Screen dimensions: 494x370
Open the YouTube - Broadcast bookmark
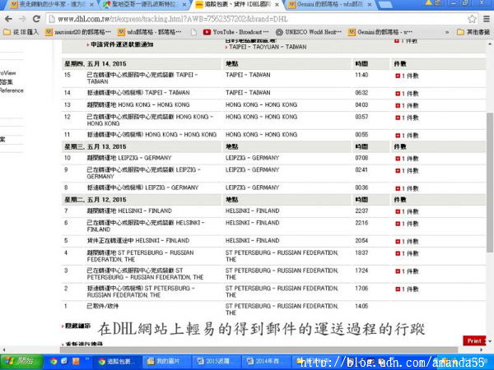[236, 32]
